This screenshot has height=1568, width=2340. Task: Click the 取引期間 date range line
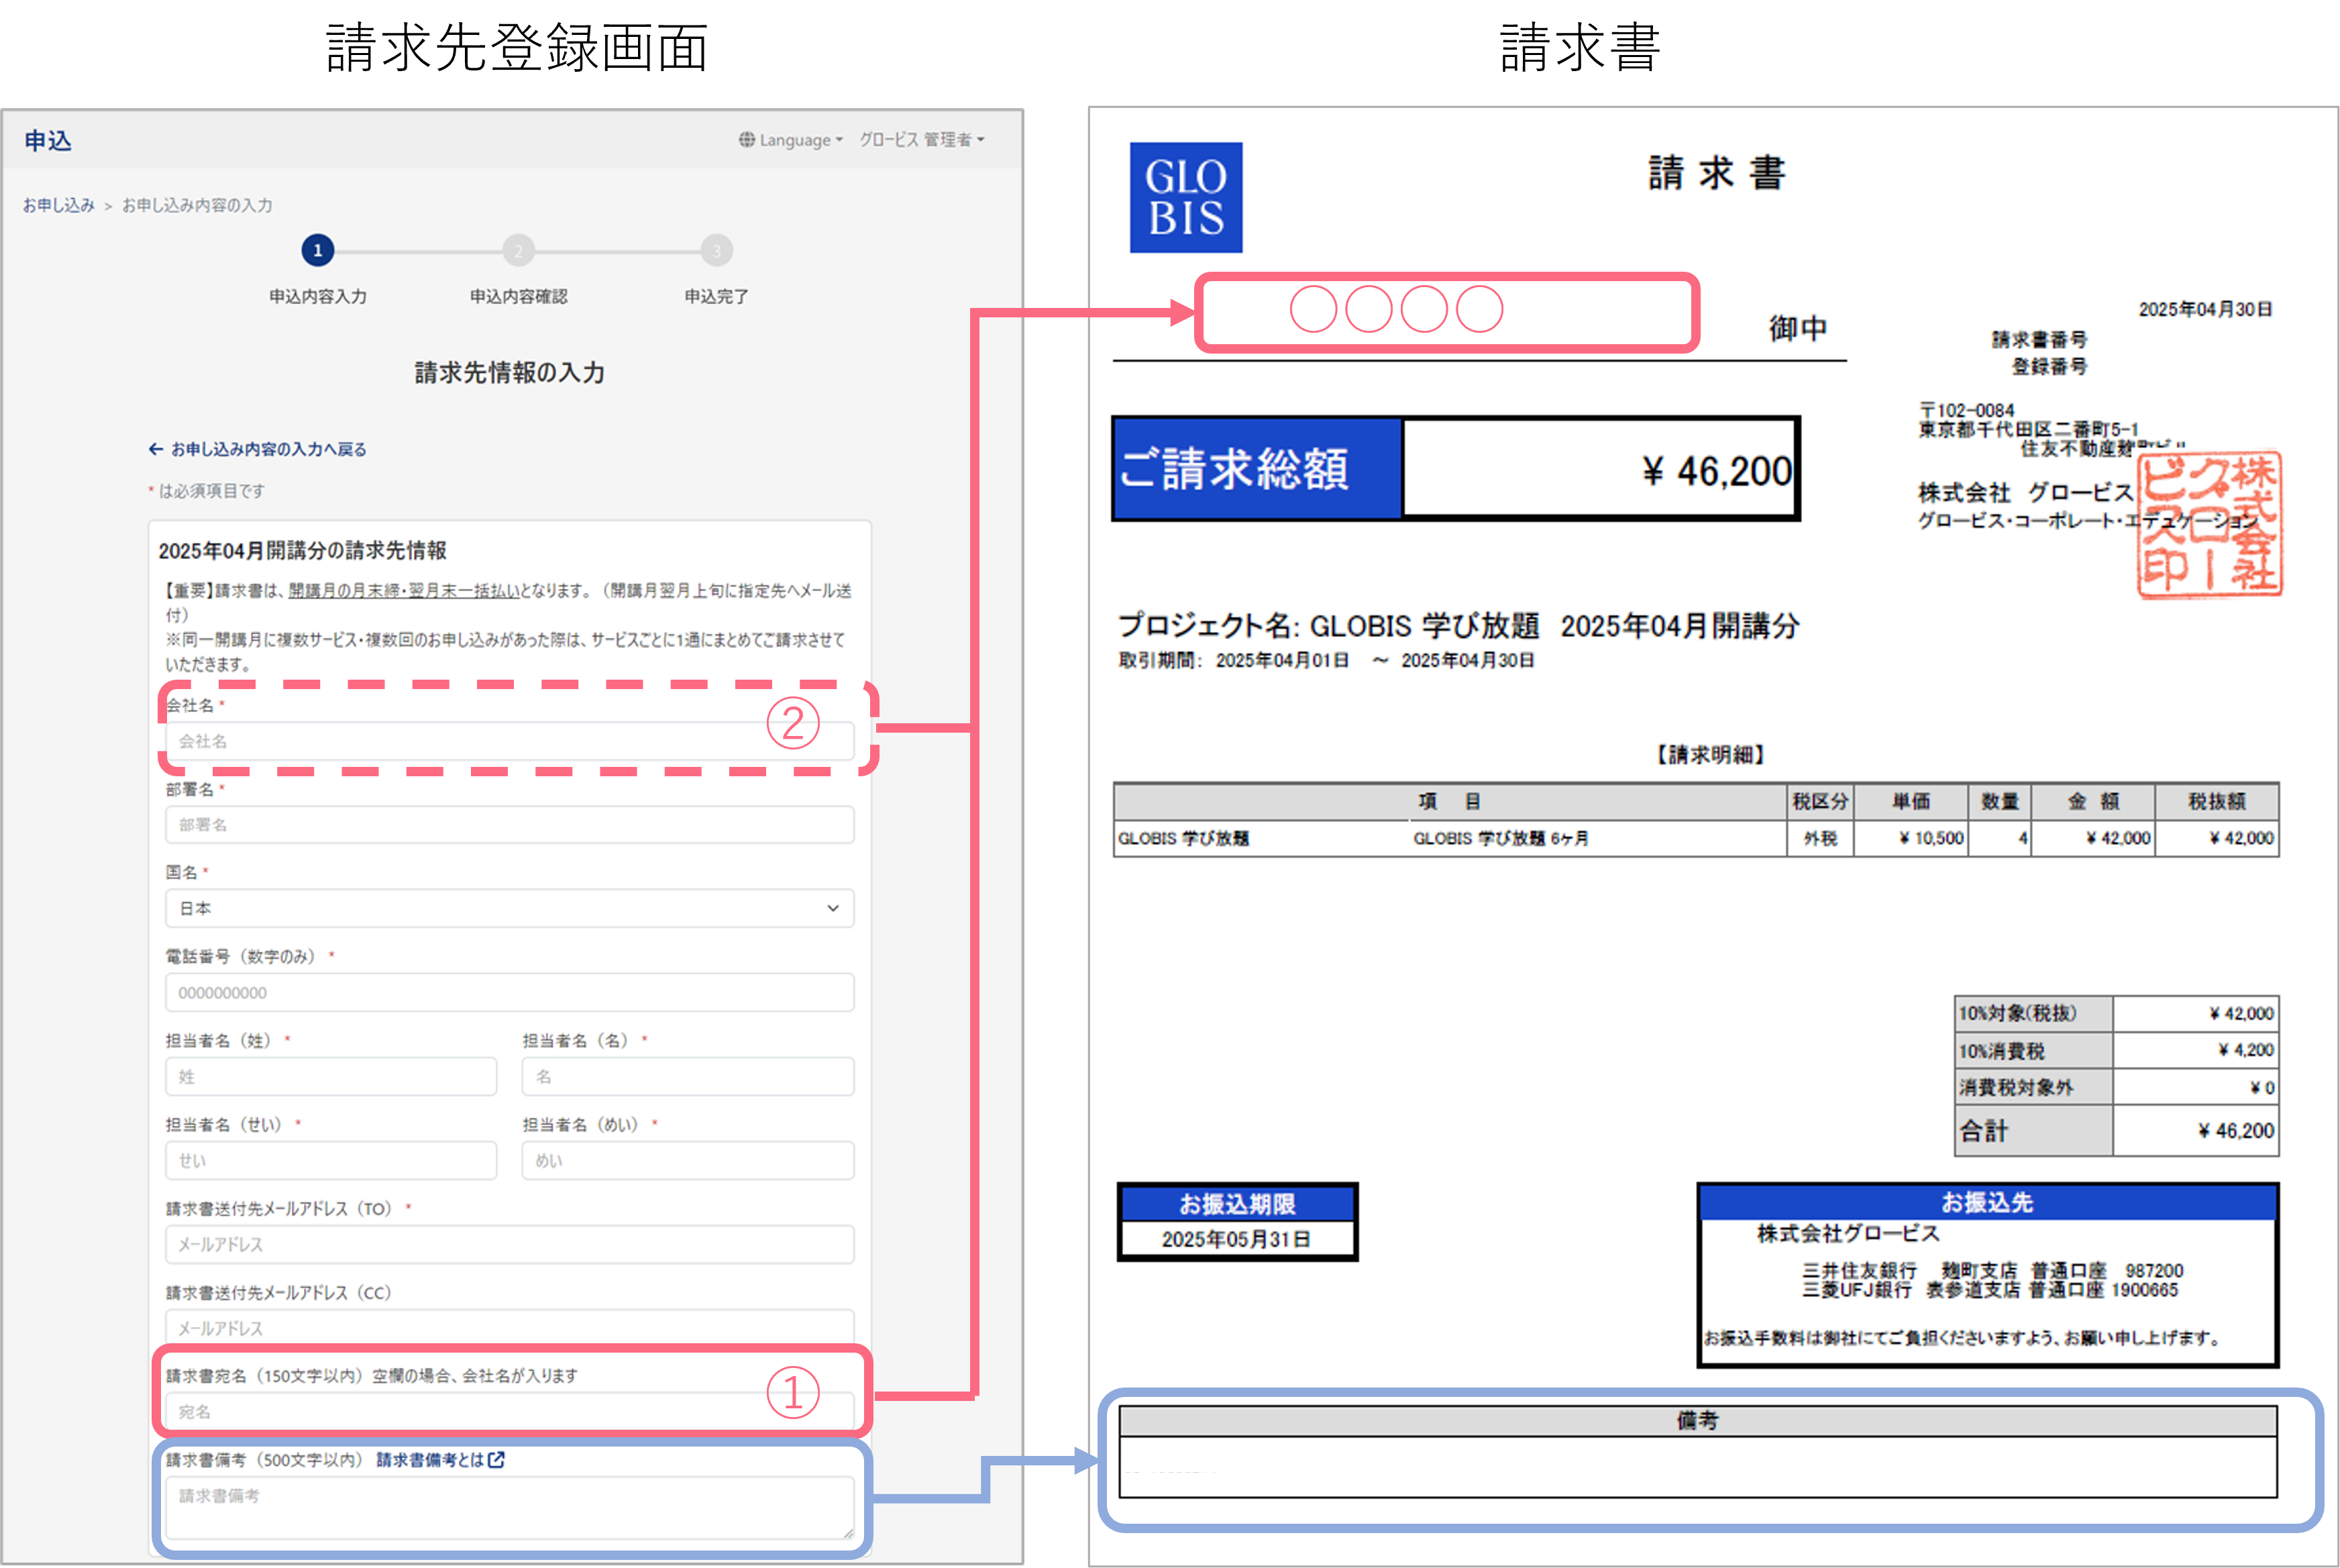(1326, 660)
